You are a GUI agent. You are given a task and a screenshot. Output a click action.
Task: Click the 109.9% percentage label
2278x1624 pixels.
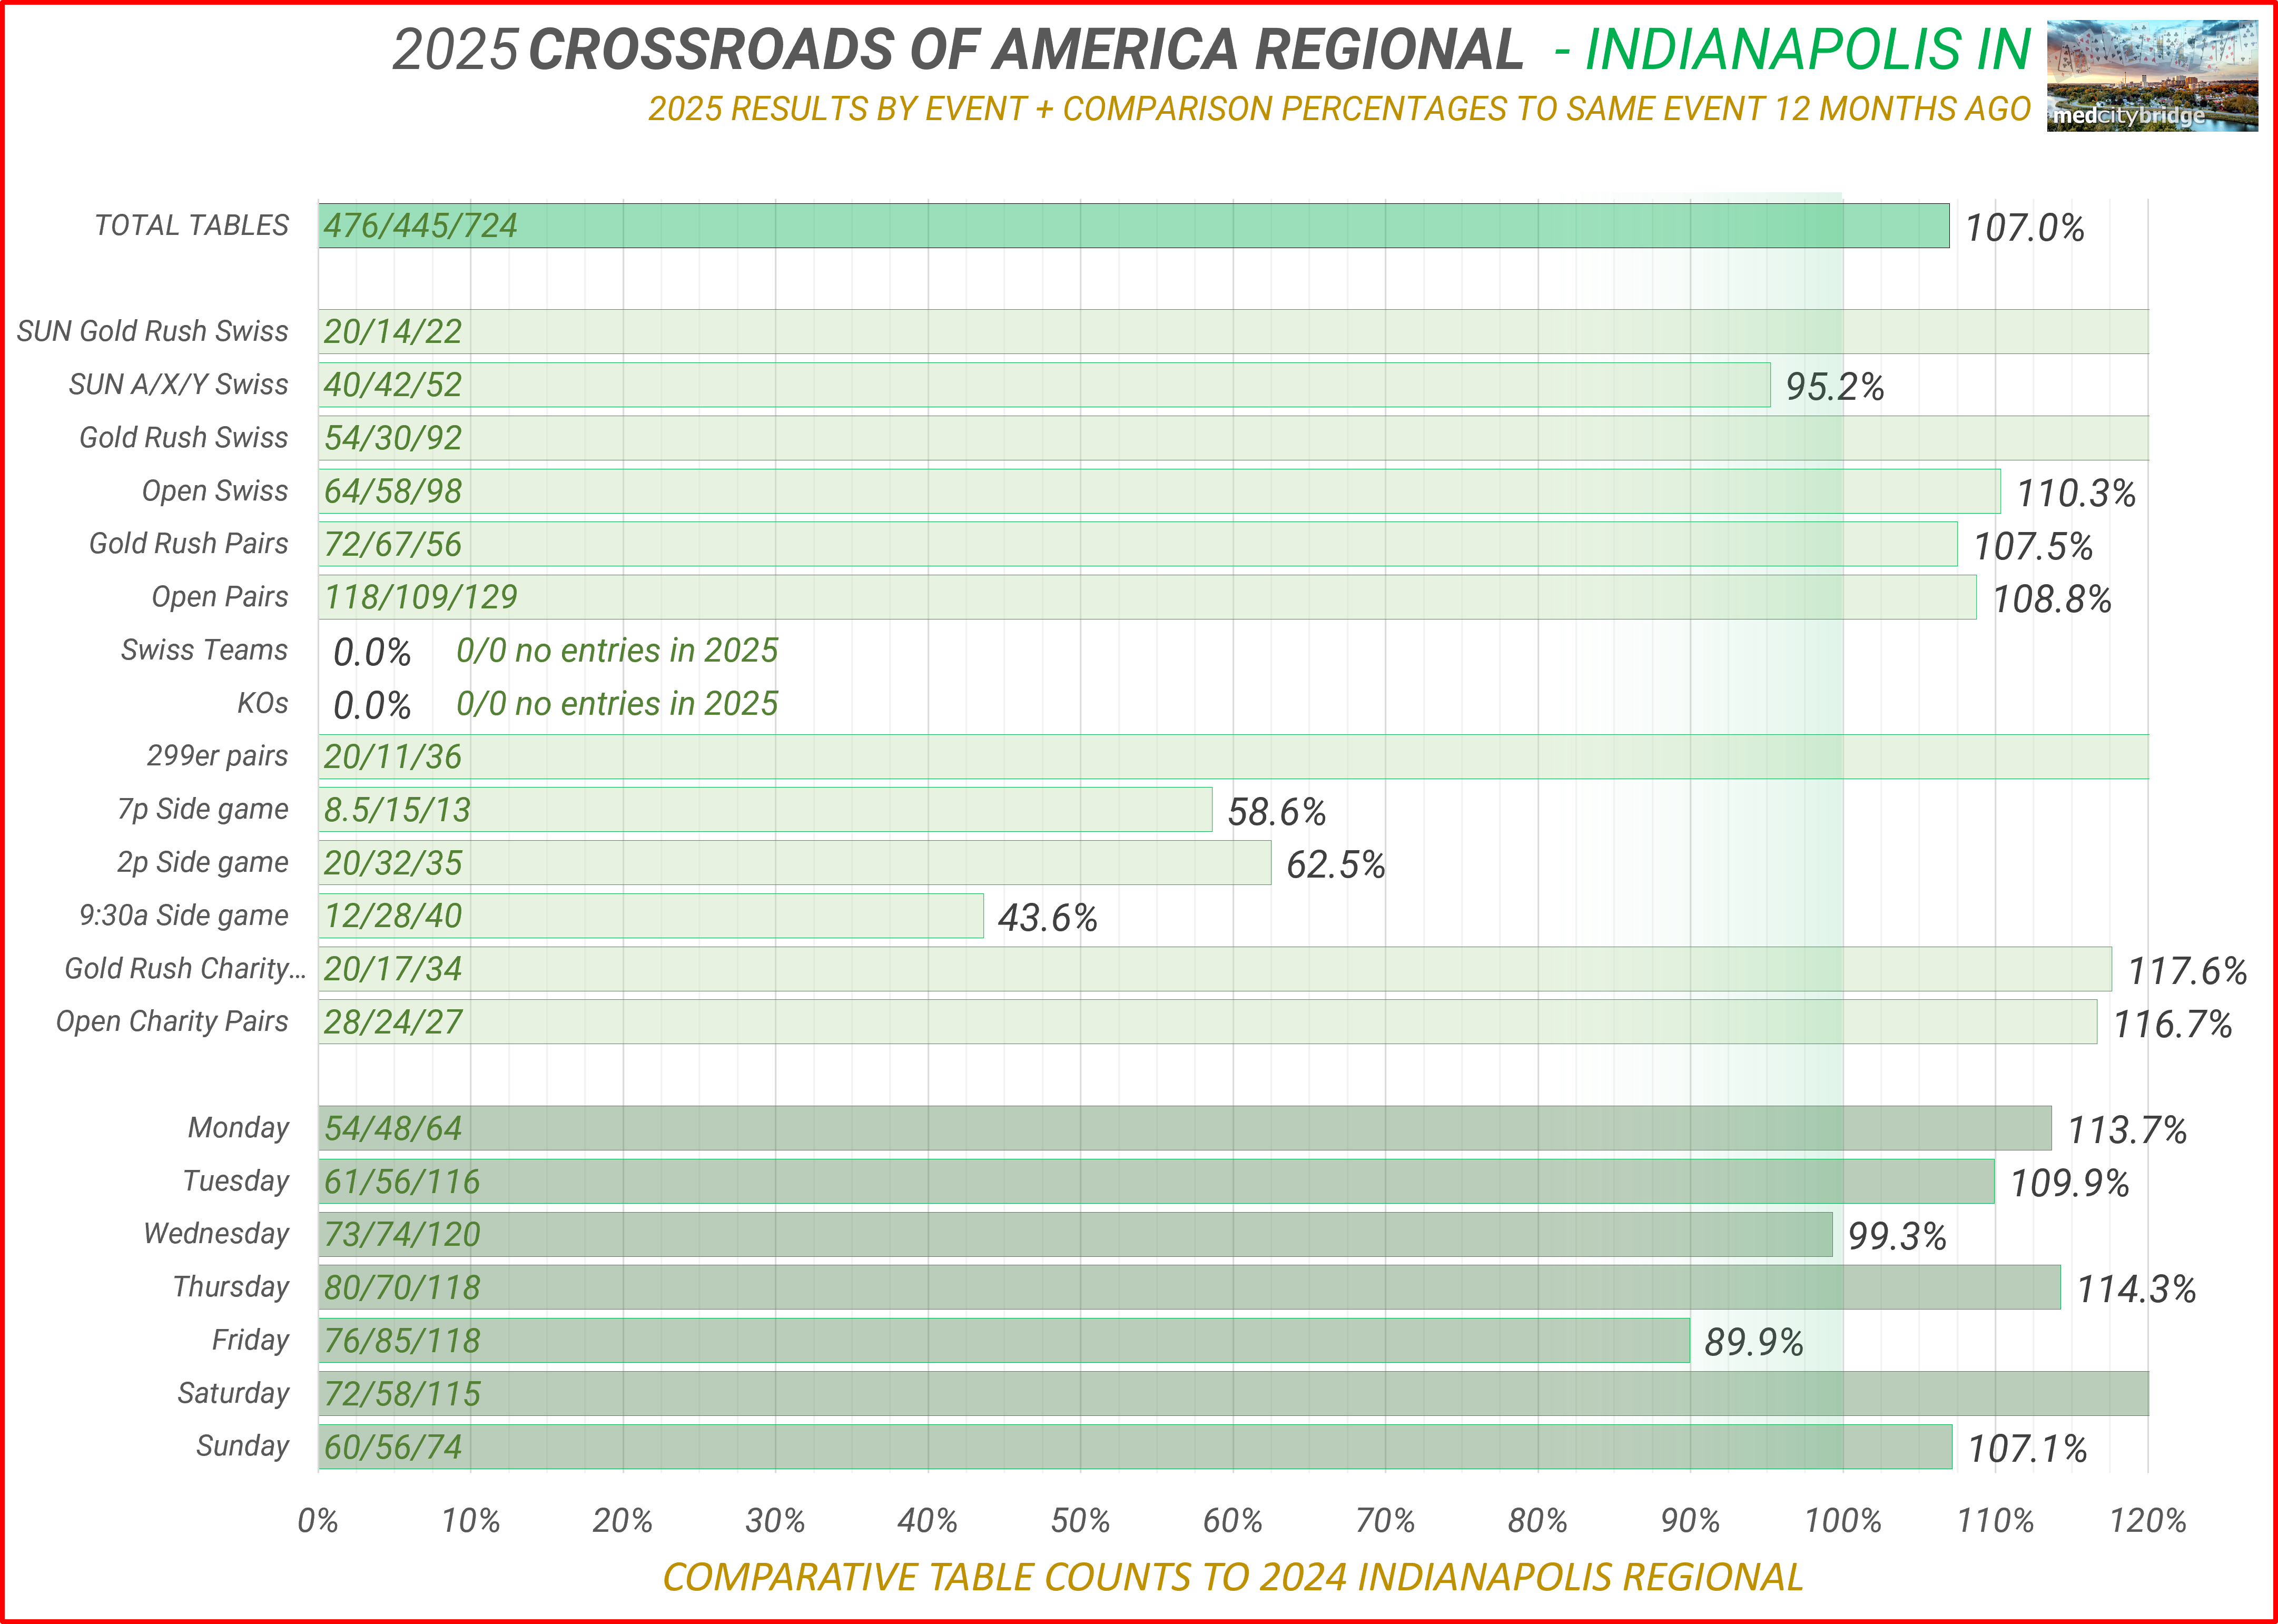[2069, 1184]
